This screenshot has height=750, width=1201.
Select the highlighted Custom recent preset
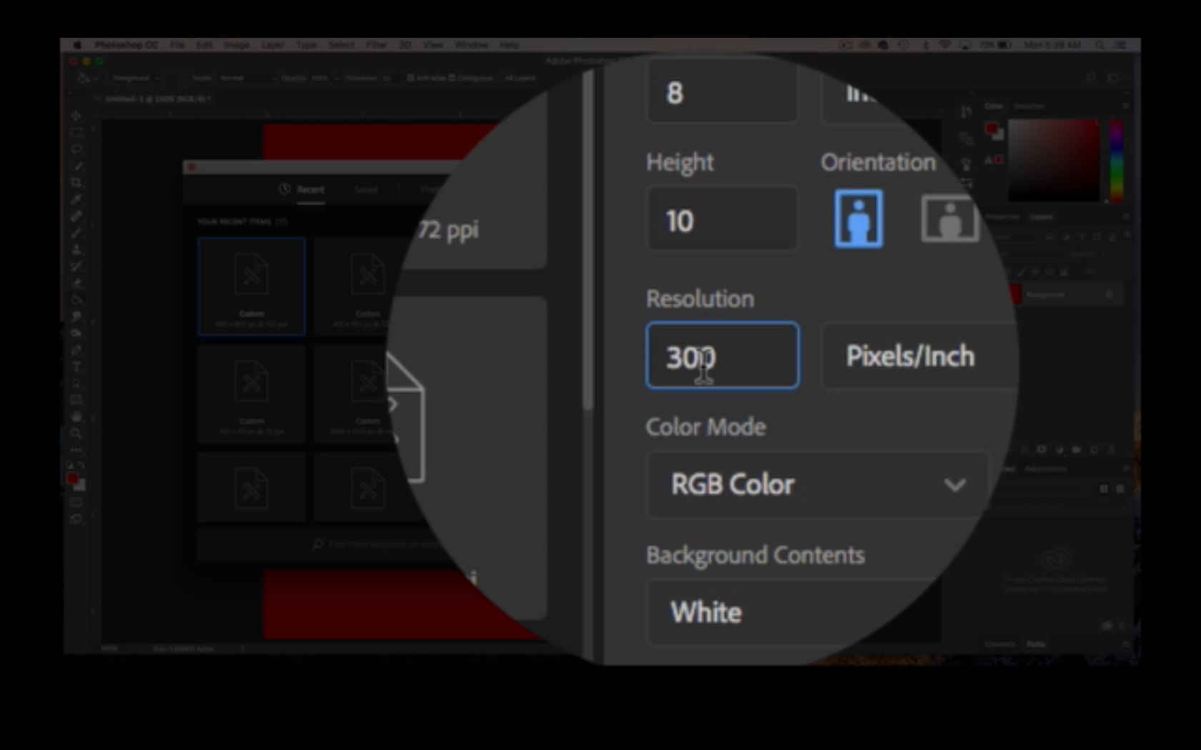click(x=252, y=286)
